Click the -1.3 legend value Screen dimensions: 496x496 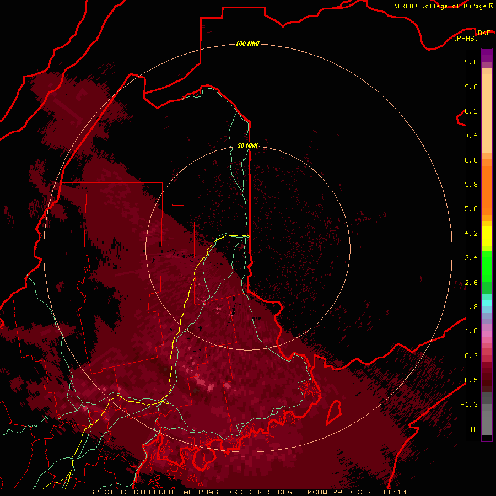click(x=469, y=405)
